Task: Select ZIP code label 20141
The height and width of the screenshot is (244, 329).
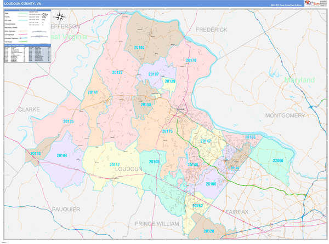Action: [x=93, y=92]
